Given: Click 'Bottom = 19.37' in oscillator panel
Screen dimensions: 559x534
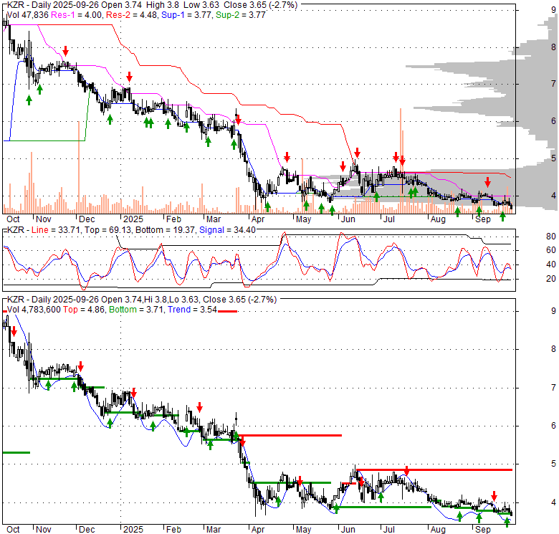Looking at the screenshot, I should click(165, 230).
